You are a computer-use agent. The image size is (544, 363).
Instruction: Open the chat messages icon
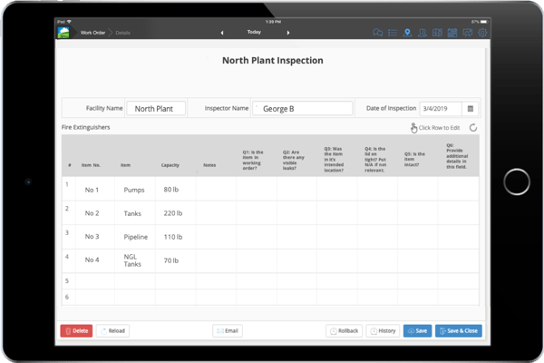pos(377,34)
